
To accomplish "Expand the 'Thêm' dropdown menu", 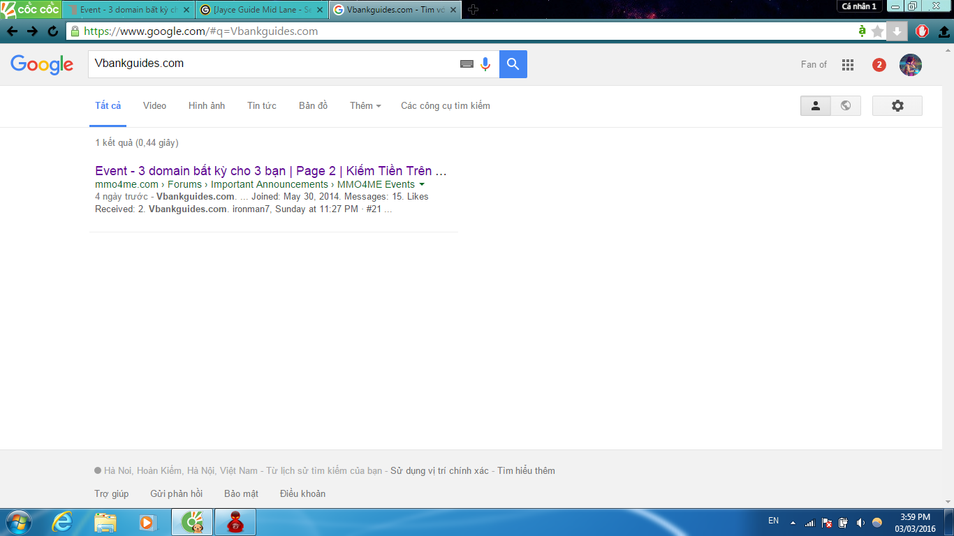I will 365,105.
